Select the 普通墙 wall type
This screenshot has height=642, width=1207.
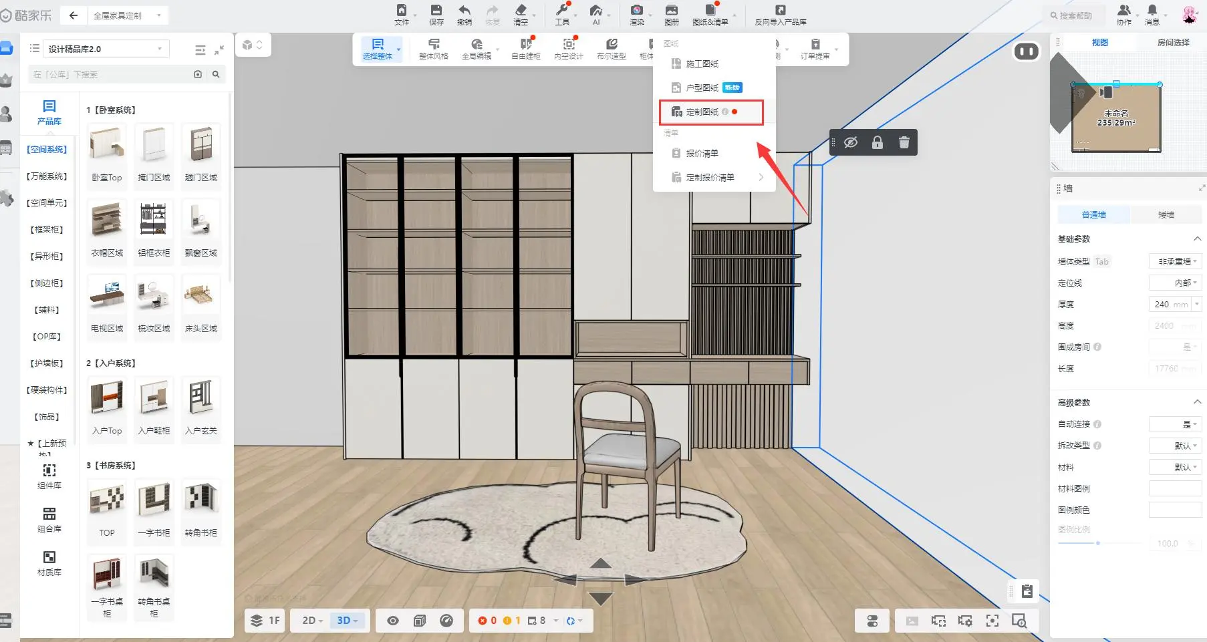[x=1093, y=214]
